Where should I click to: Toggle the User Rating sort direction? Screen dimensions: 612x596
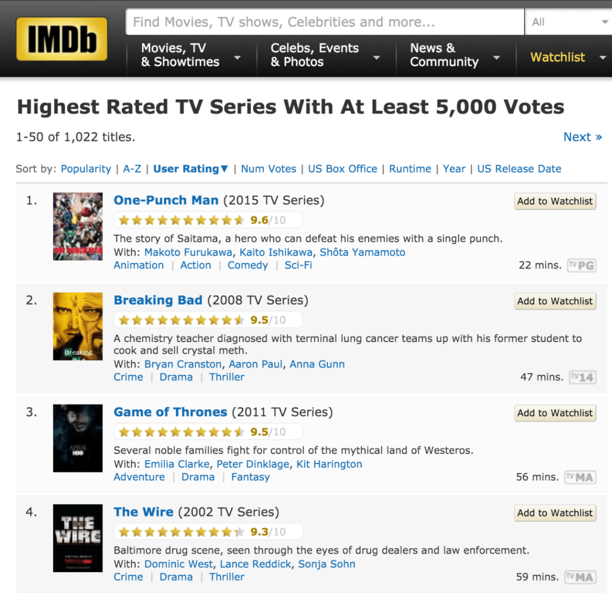[190, 169]
